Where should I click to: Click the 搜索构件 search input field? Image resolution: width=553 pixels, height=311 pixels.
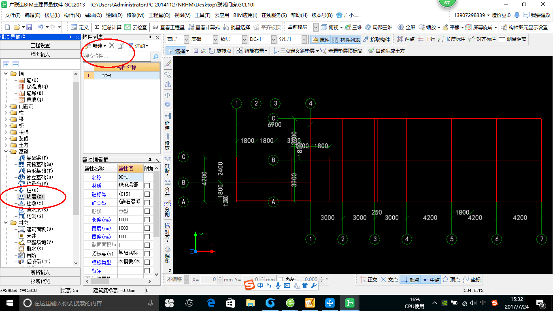coord(117,57)
